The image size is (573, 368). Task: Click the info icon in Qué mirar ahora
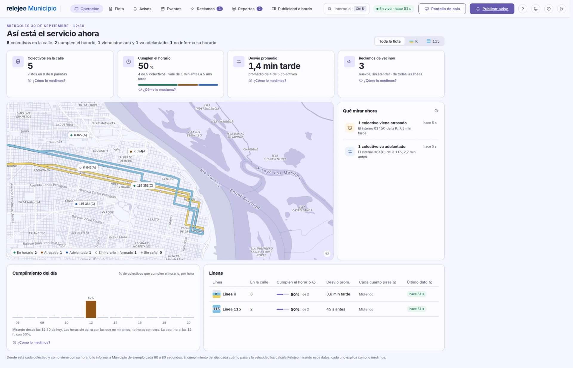click(x=436, y=111)
